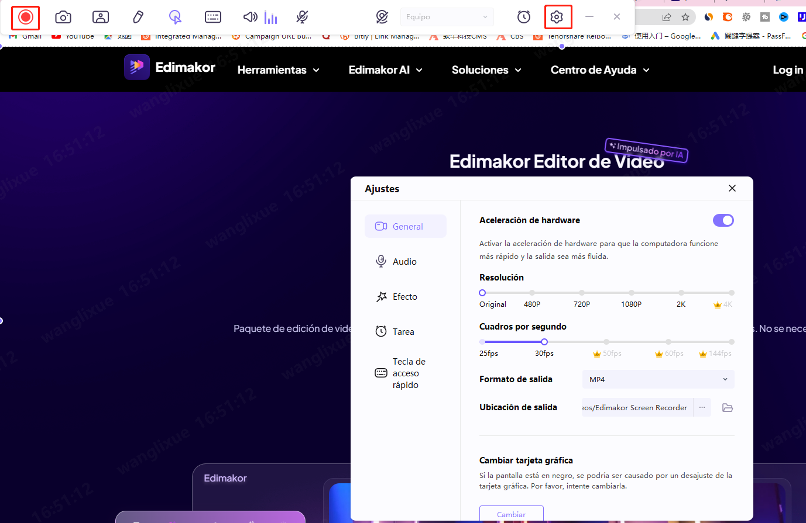Open the 關鍵字提案 - PassF bookmark
Image resolution: width=806 pixels, height=523 pixels.
(x=752, y=36)
